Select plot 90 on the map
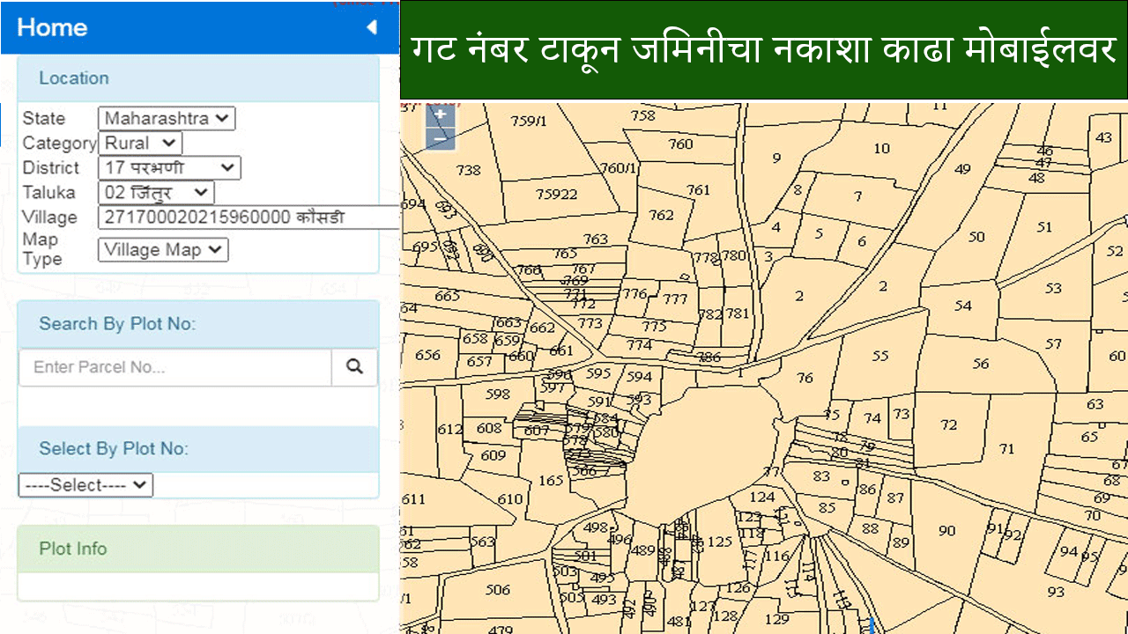This screenshot has width=1128, height=634. coord(946,530)
